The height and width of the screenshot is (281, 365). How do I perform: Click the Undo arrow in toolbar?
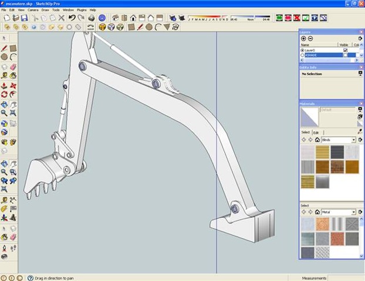coord(72,18)
